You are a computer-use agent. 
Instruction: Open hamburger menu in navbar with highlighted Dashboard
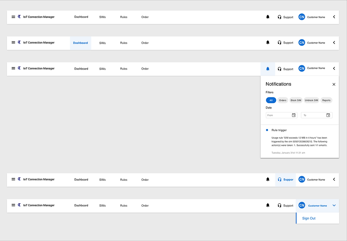tap(13, 43)
